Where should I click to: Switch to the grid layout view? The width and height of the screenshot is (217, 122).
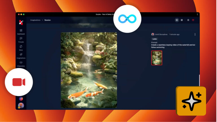pyautogui.click(x=182, y=20)
